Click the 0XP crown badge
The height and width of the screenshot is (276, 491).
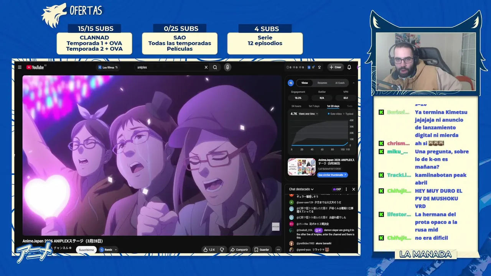337,189
